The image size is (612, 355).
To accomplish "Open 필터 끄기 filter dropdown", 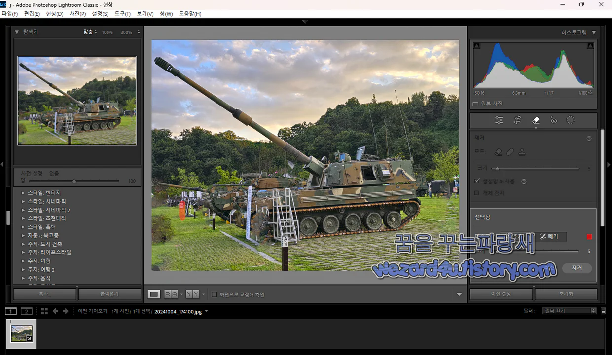I will pos(569,311).
